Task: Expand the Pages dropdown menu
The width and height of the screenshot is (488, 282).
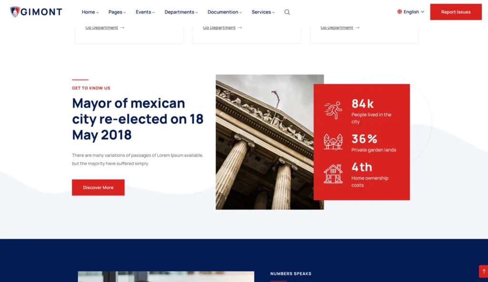Action: (117, 12)
